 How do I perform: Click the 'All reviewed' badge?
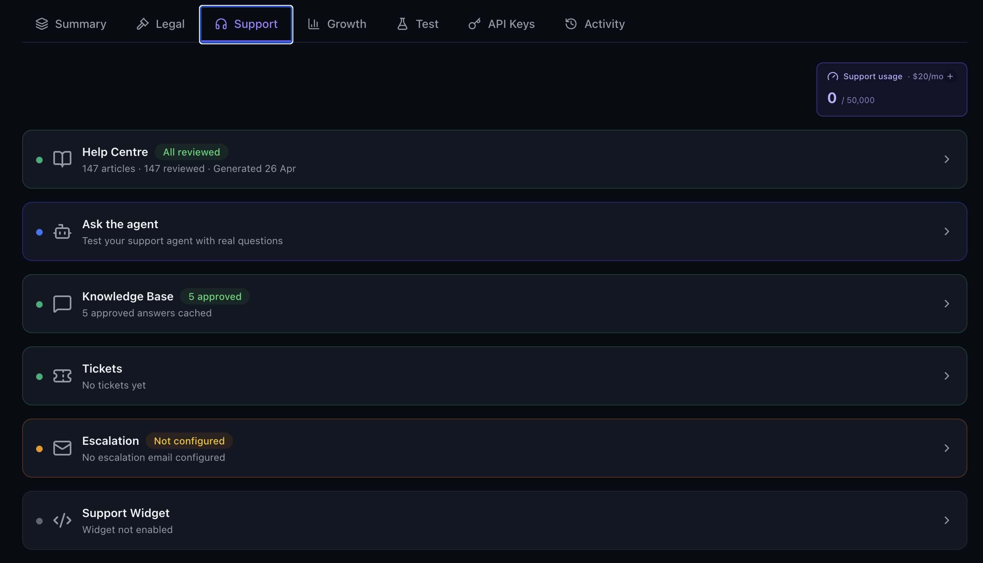tap(192, 152)
